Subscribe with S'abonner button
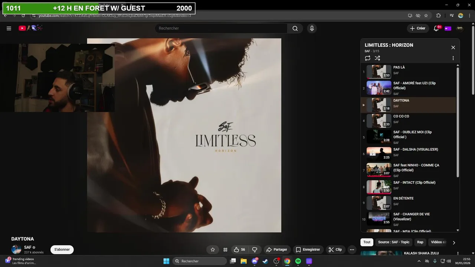The height and width of the screenshot is (267, 475). click(x=62, y=250)
